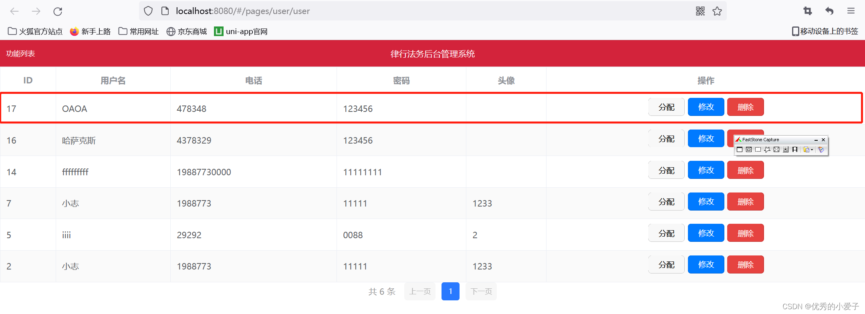
Task: Bookmark this page with the star icon
Action: [717, 11]
